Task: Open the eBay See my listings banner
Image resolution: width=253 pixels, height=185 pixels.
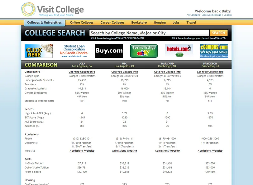Action: pyautogui.click(x=144, y=51)
